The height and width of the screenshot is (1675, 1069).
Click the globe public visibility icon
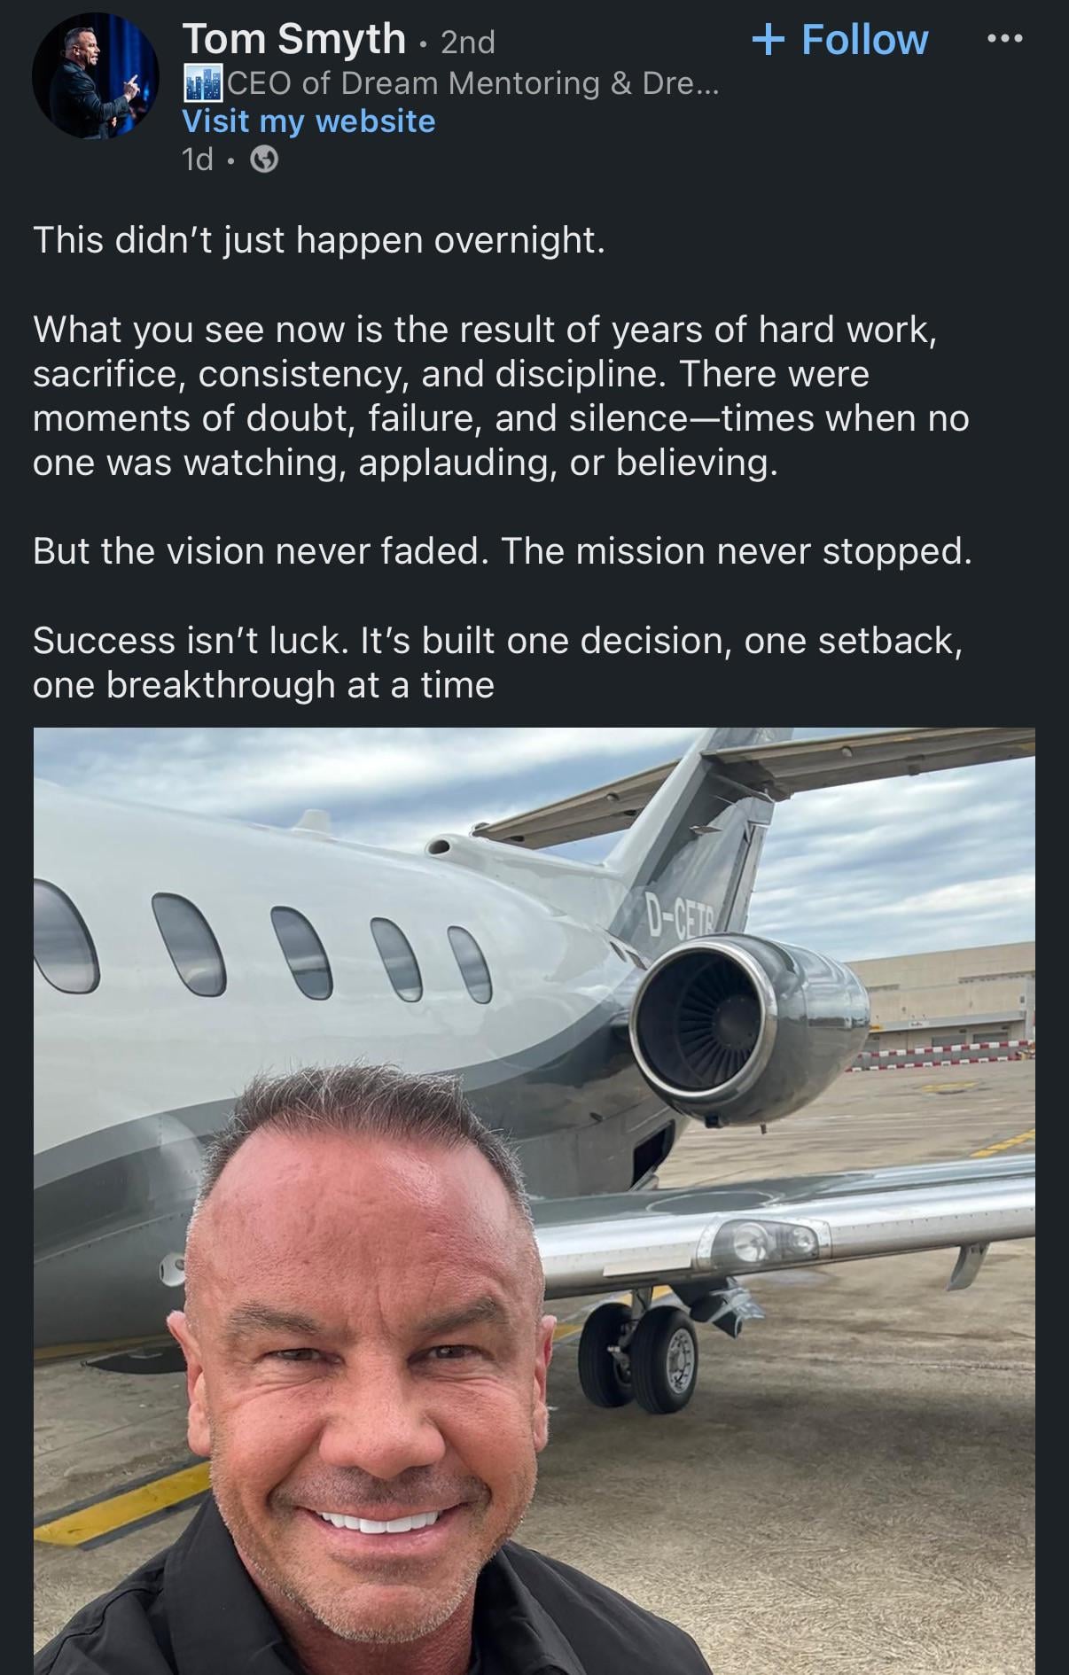264,160
